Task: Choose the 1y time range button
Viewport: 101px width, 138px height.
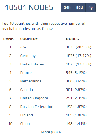Action: pos(91,8)
